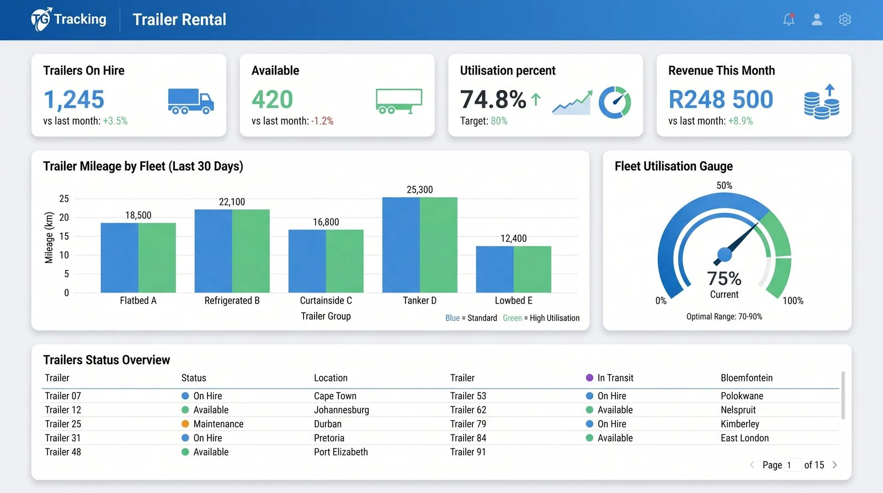Viewport: 883px width, 493px height.
Task: Click the coin stack icon in Revenue card
Action: tap(822, 102)
